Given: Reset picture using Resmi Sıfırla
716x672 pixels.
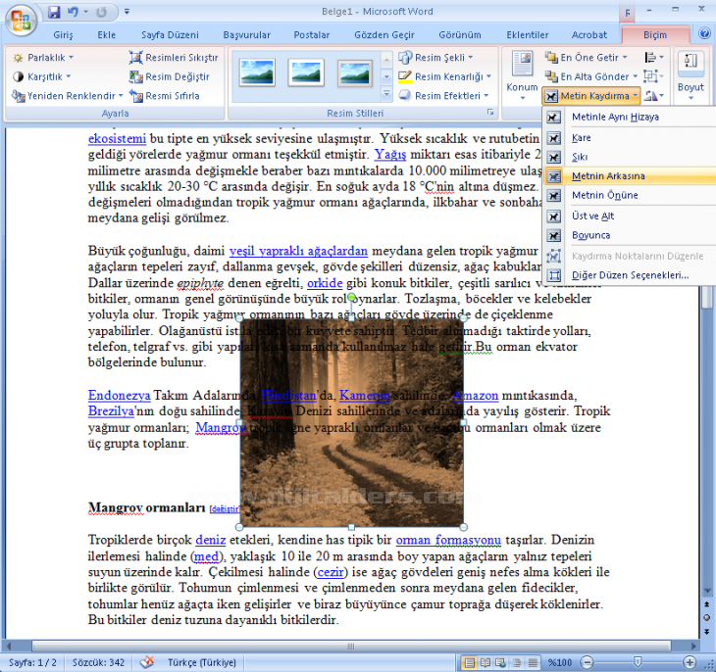Looking at the screenshot, I should click(165, 96).
